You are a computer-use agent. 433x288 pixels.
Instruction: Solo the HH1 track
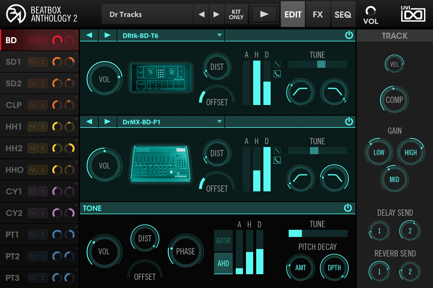43,126
